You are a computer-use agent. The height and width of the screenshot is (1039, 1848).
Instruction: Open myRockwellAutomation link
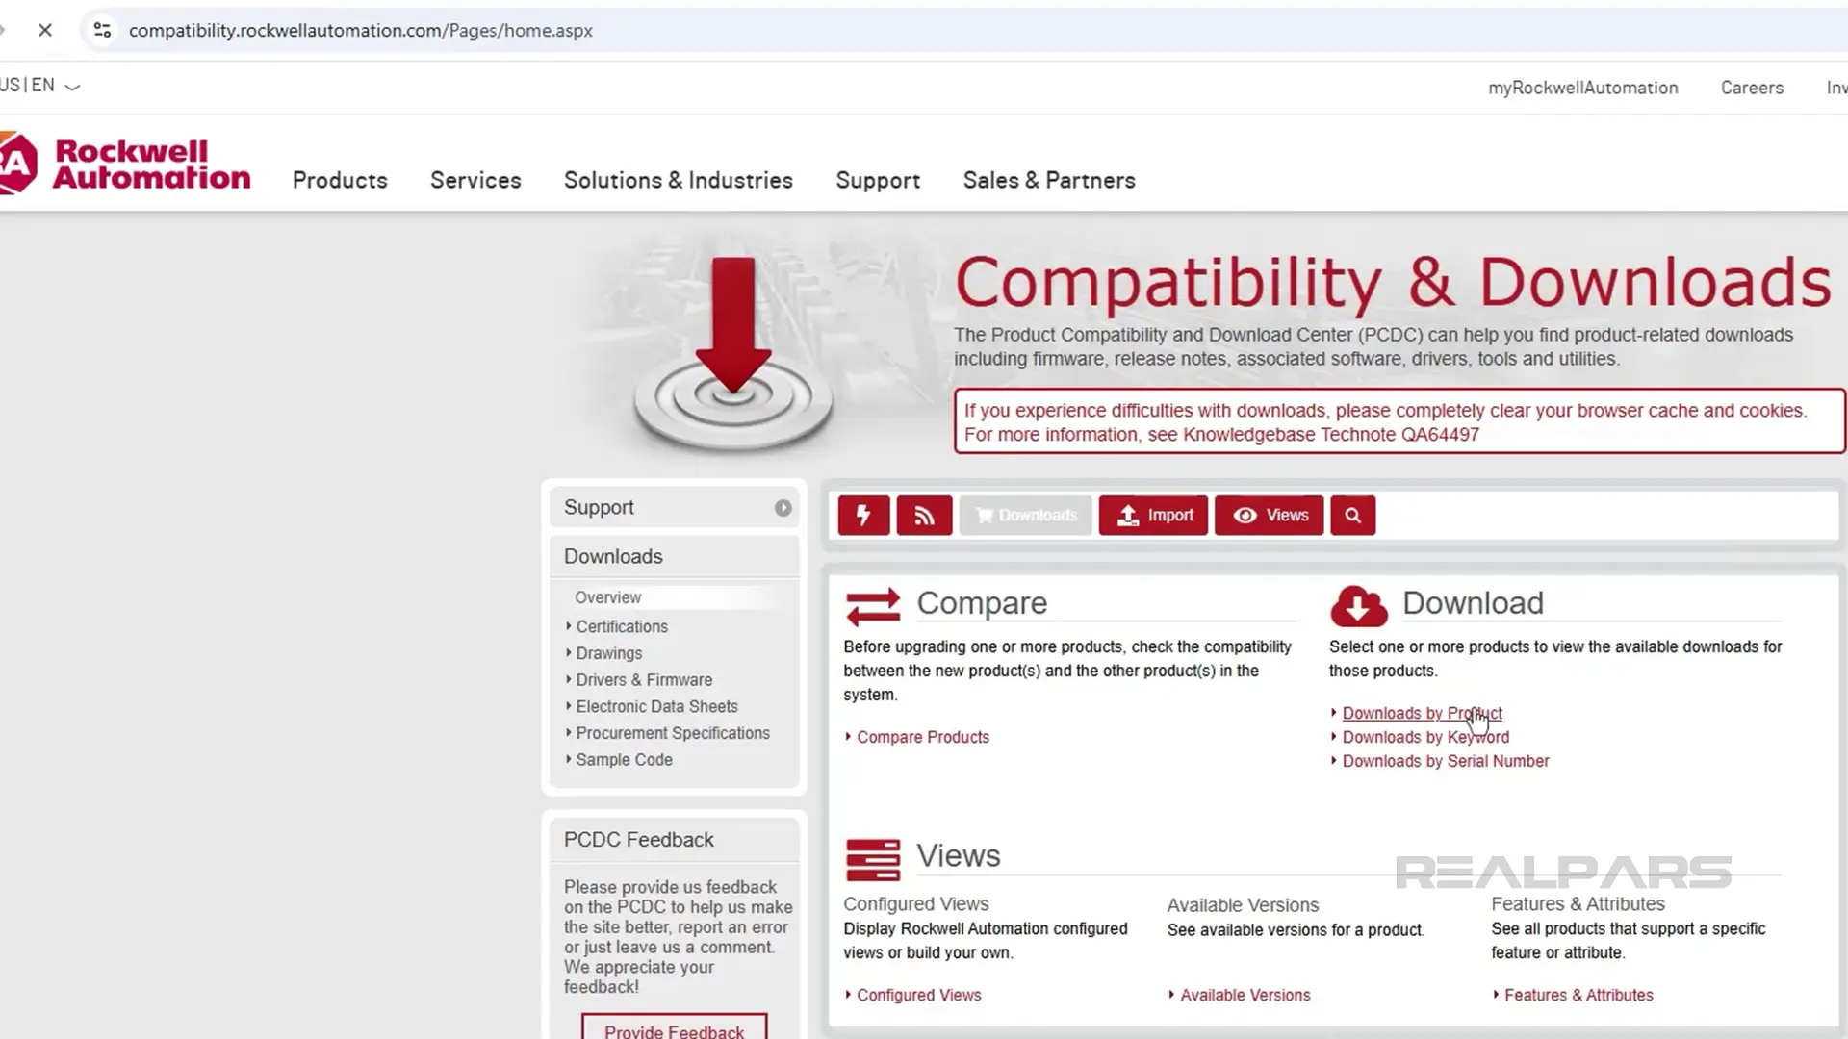tap(1582, 88)
